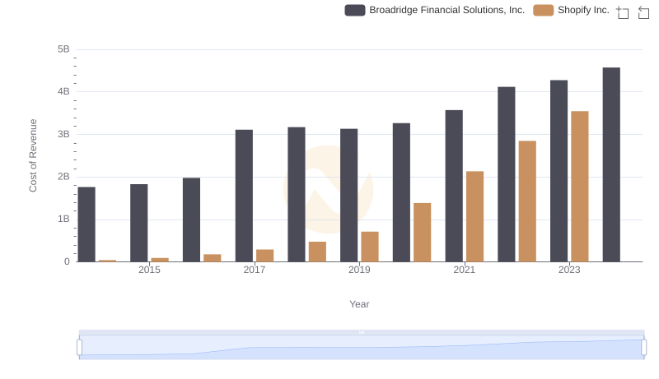This screenshot has height=379, width=659.
Task: Click the 2022 Broadridge bar
Action: [x=506, y=174]
